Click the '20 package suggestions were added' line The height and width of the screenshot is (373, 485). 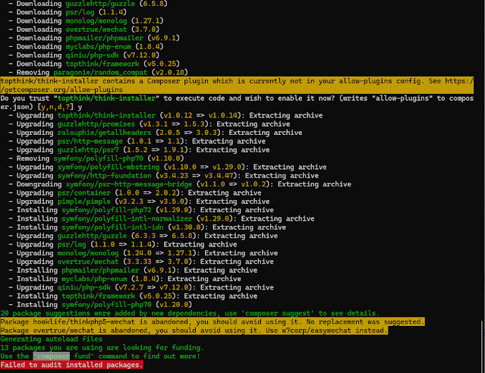tap(190, 313)
